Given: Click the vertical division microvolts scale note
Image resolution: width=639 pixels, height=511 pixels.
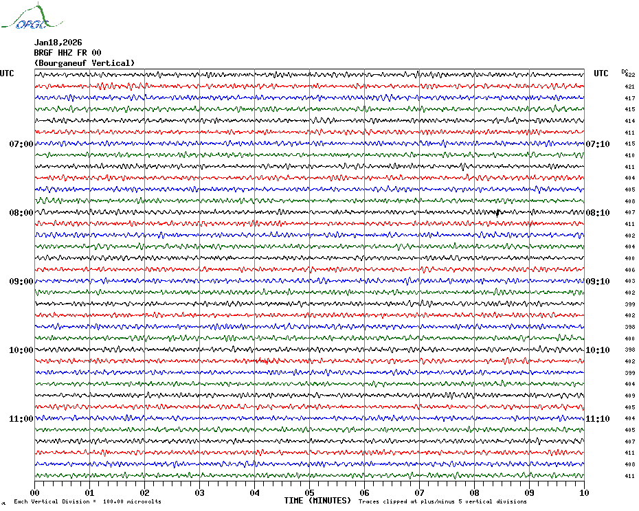Looking at the screenshot, I should pyautogui.click(x=88, y=501).
